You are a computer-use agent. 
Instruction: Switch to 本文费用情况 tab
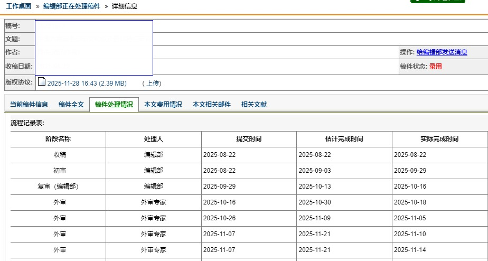pos(163,105)
